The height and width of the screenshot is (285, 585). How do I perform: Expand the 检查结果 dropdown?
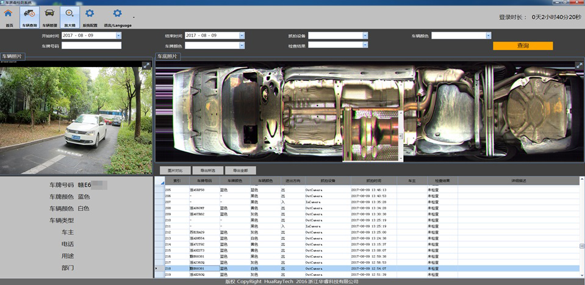[x=365, y=45]
